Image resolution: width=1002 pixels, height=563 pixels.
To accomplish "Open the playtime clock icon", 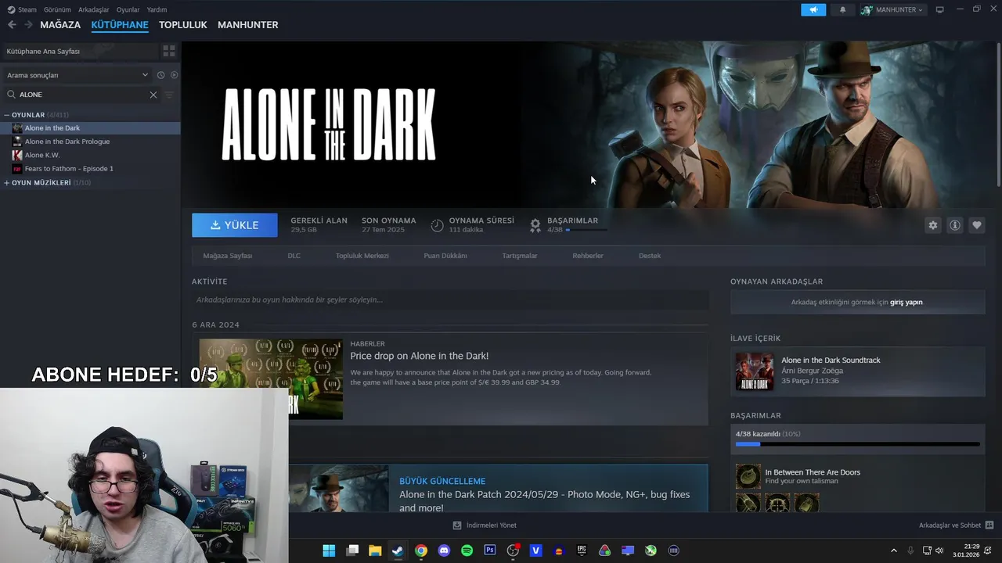I will click(438, 225).
